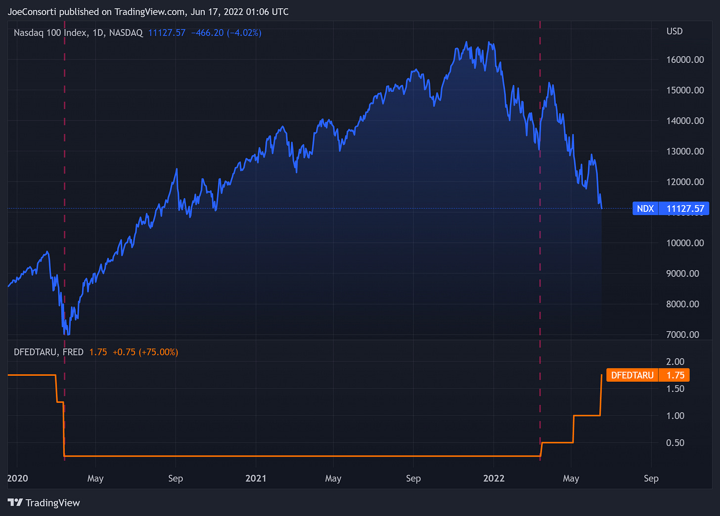Screen dimensions: 720x516
Task: Click the −466.20 (−4.02%) change value
Action: tap(226, 33)
